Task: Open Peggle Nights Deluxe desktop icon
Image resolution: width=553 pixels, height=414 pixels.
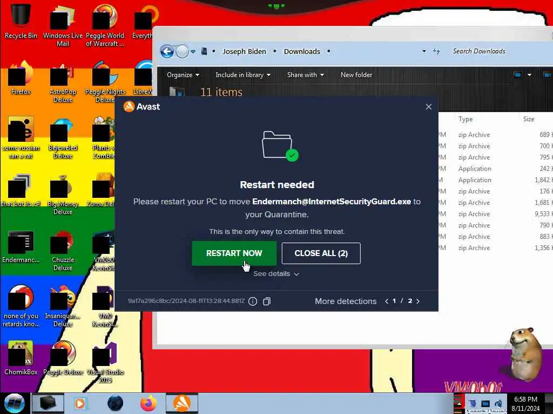Action: (x=105, y=82)
